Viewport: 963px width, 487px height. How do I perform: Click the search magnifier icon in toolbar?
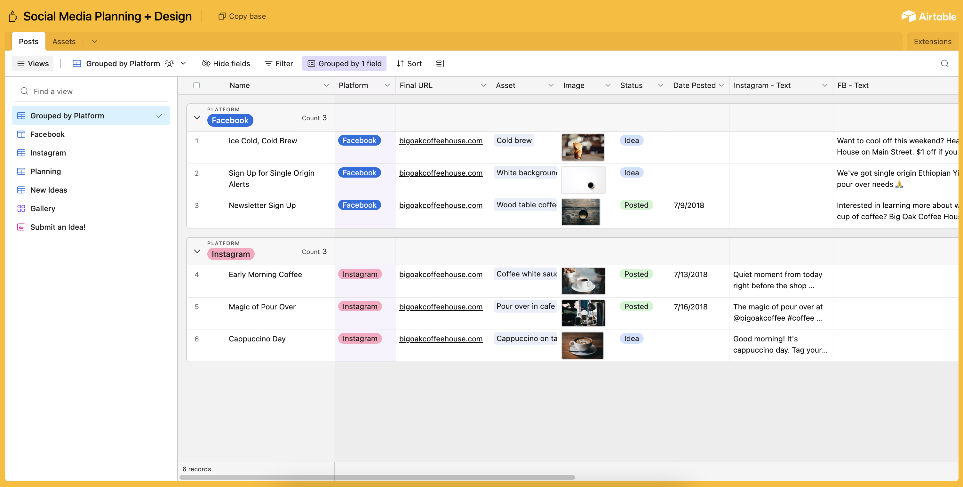point(944,64)
